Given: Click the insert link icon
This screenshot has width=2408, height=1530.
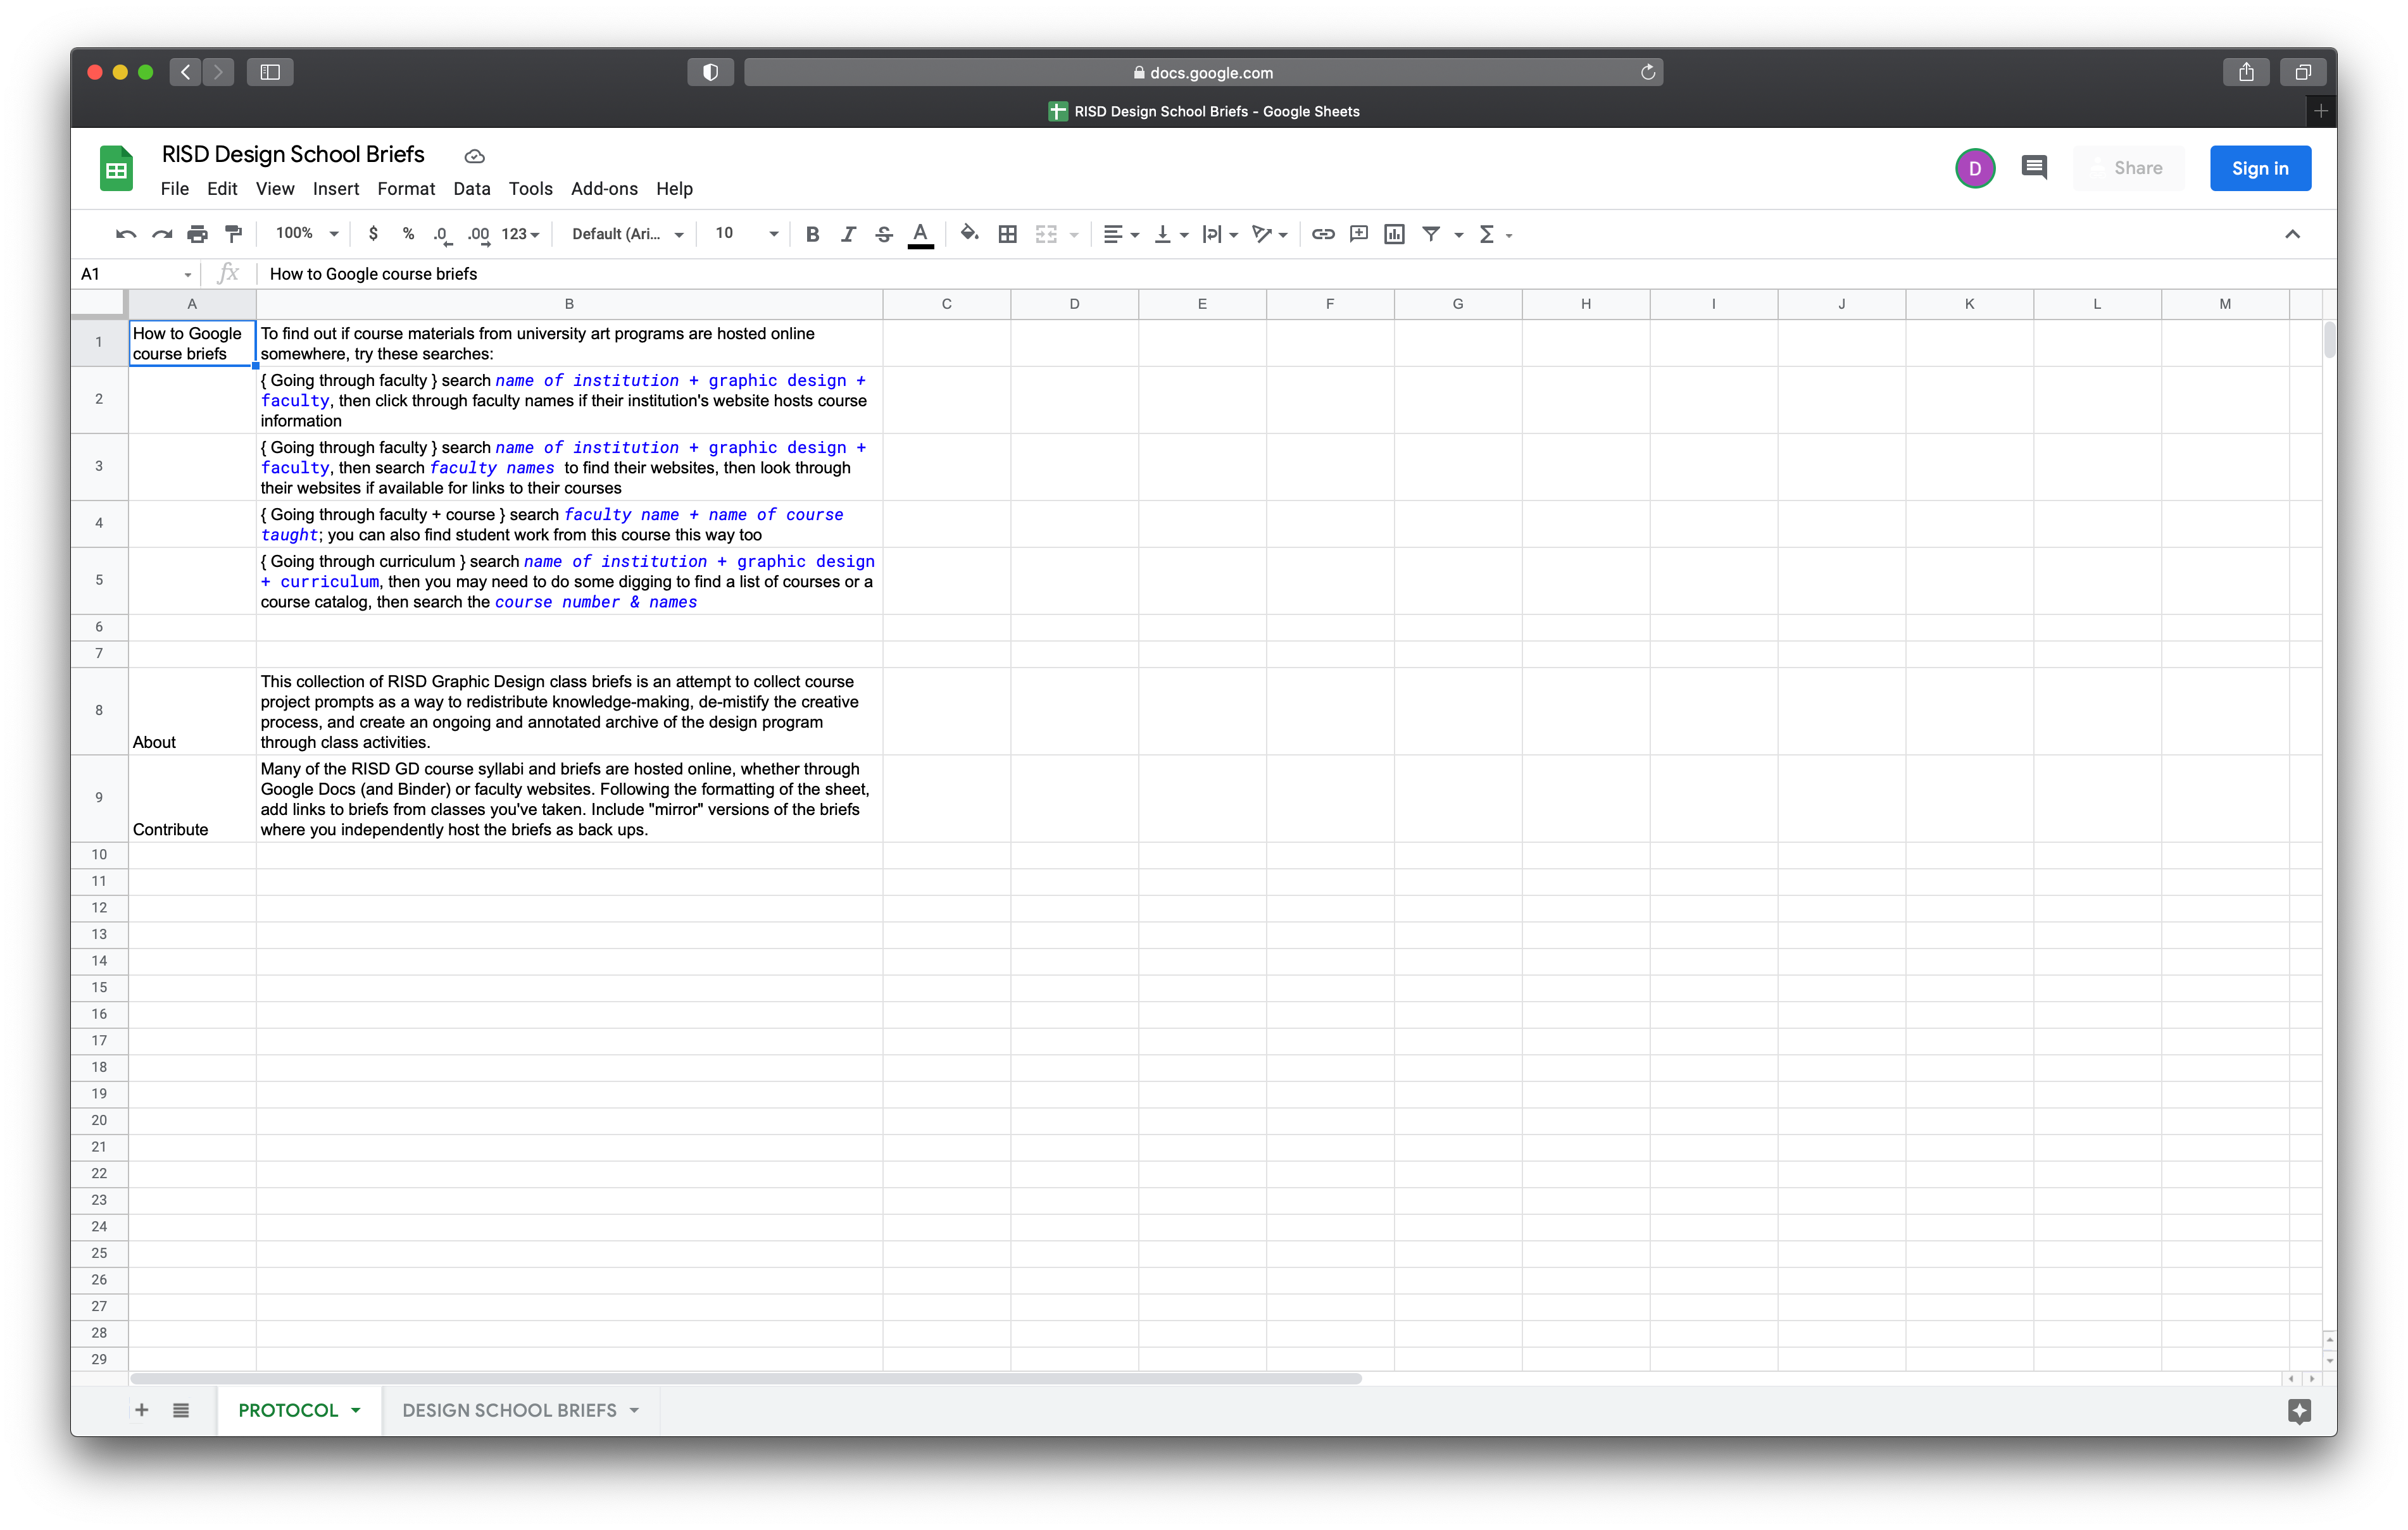Looking at the screenshot, I should click(x=1323, y=234).
